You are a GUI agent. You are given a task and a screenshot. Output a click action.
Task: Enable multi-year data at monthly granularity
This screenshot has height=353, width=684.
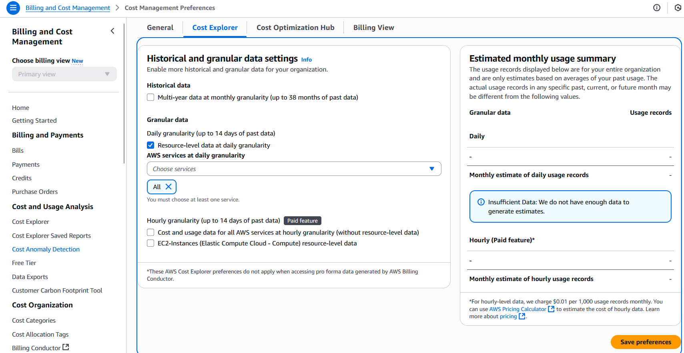150,97
